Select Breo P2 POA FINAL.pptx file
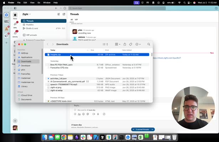Image resolution: width=219 pixels, height=142 pixels. (x=97, y=65)
